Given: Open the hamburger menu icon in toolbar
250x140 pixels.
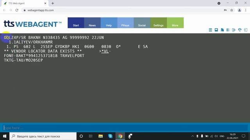Looking at the screenshot, I should coord(210,30).
